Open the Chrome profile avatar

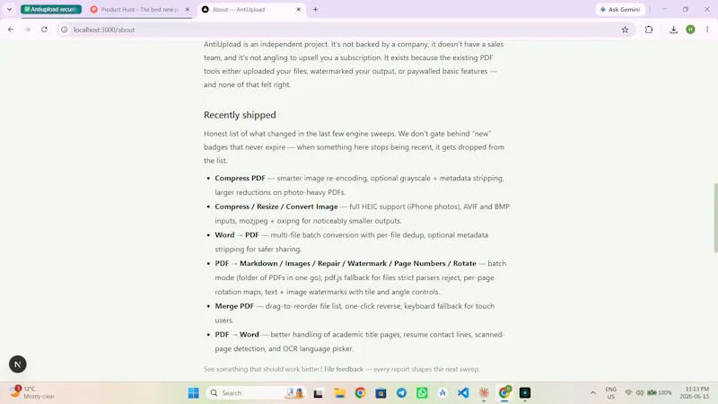pyautogui.click(x=690, y=30)
